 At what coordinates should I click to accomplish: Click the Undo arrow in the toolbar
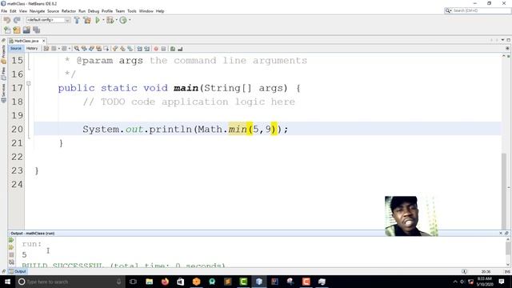click(7, 20)
